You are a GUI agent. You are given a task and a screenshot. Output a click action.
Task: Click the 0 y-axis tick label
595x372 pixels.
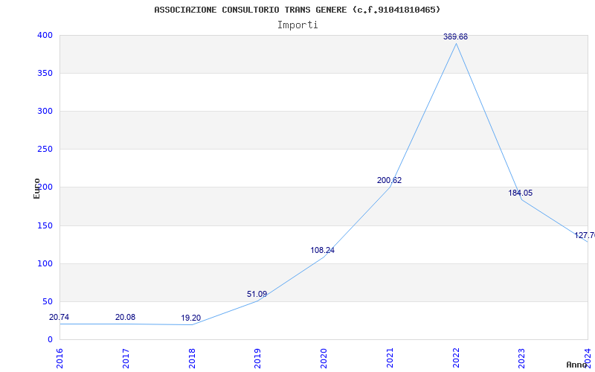[50, 340]
